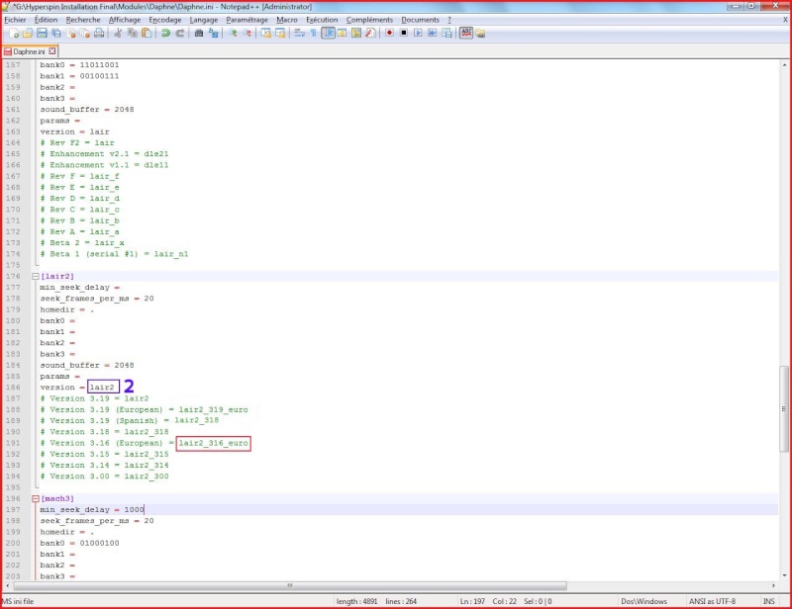
Task: Click the 'length : 4891' status bar text
Action: coord(356,601)
